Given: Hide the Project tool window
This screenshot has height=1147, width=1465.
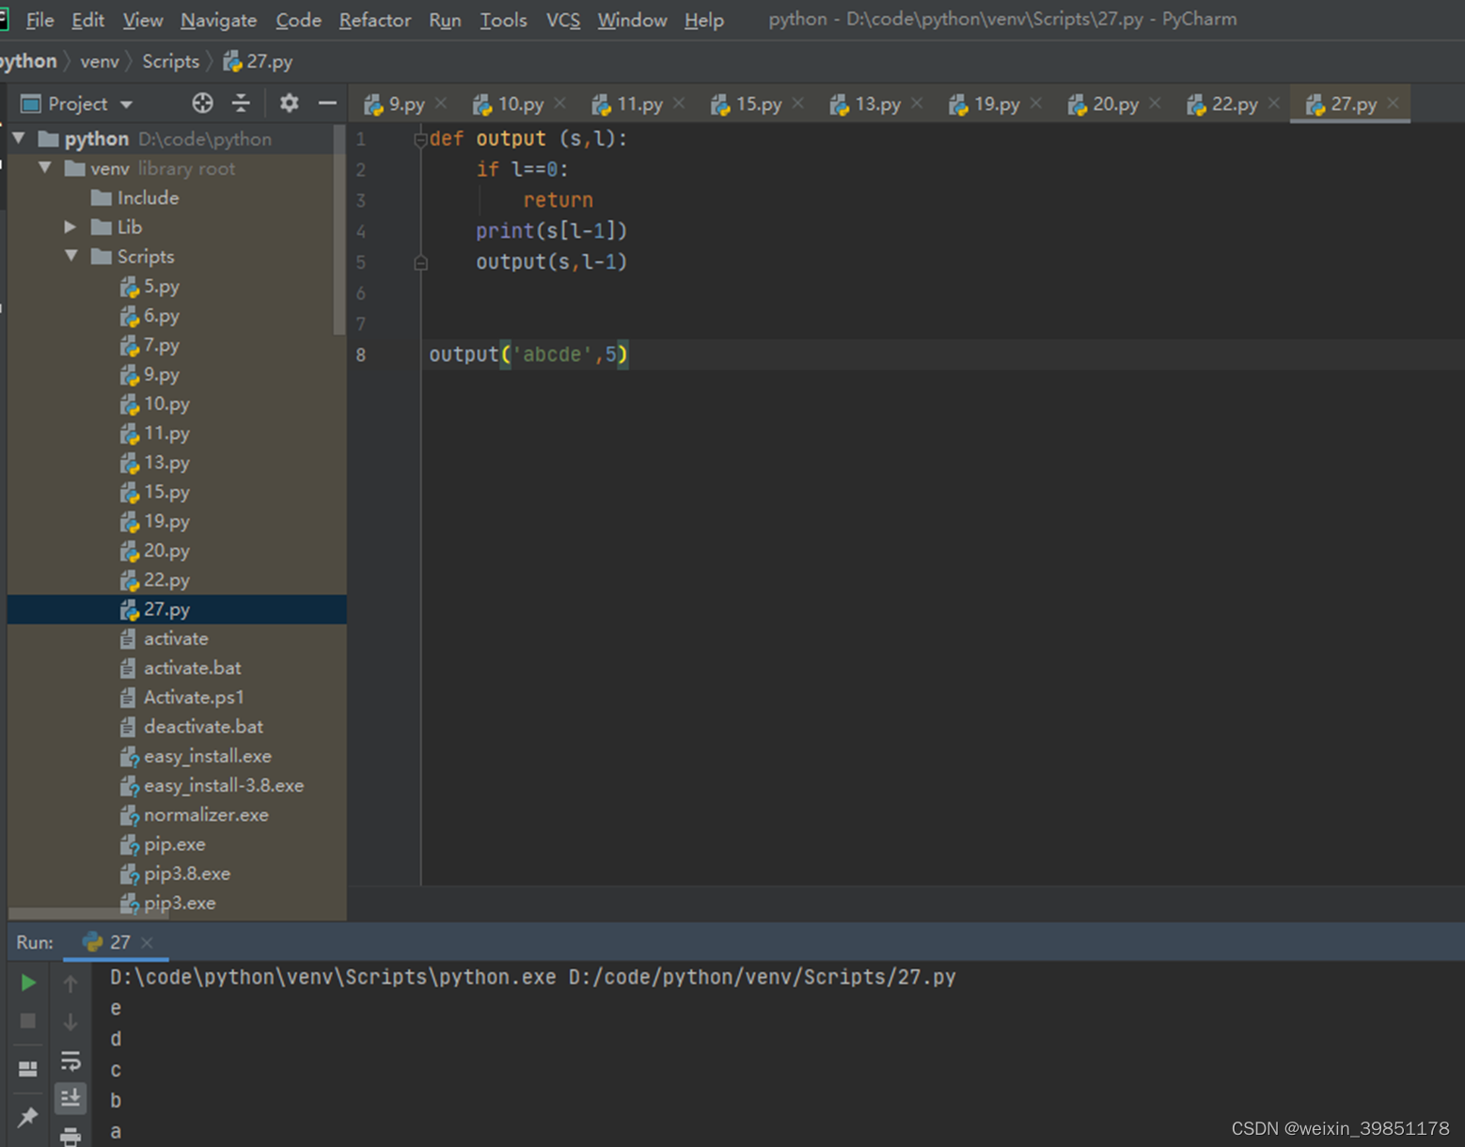Looking at the screenshot, I should coord(327,103).
